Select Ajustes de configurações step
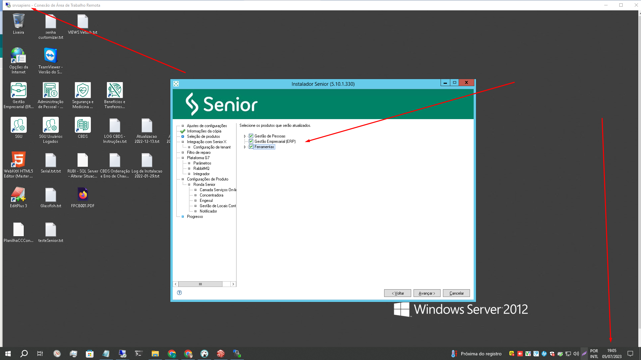Image resolution: width=641 pixels, height=360 pixels. (207, 126)
